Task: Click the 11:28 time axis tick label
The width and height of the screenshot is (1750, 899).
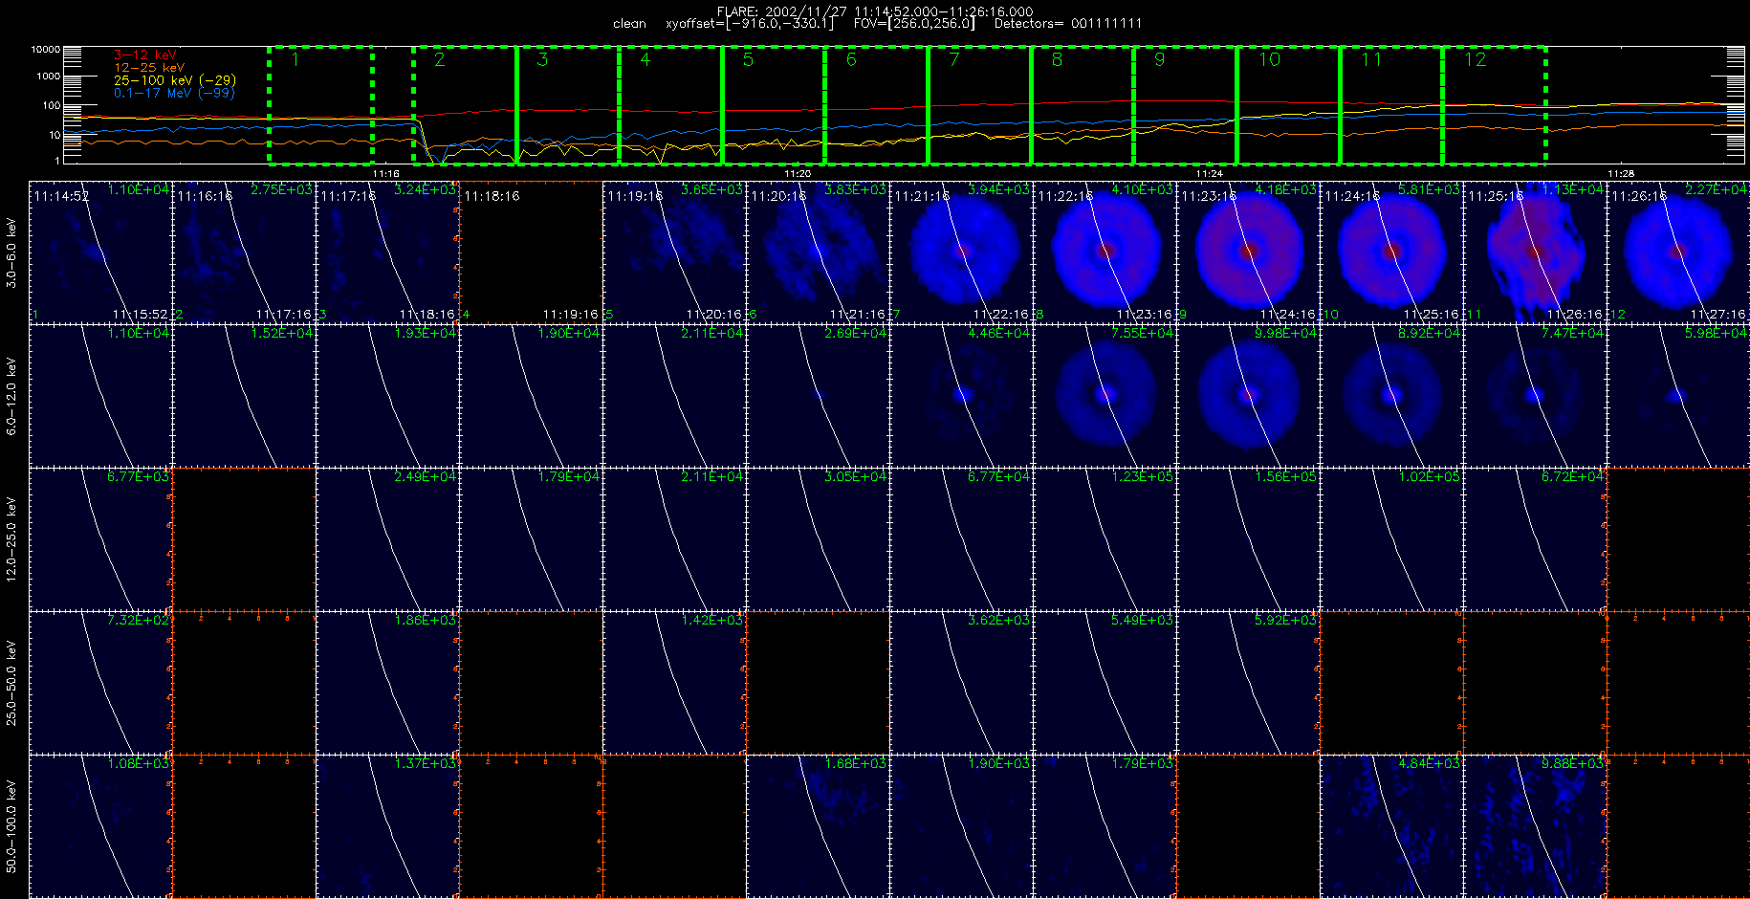Action: (x=1620, y=173)
